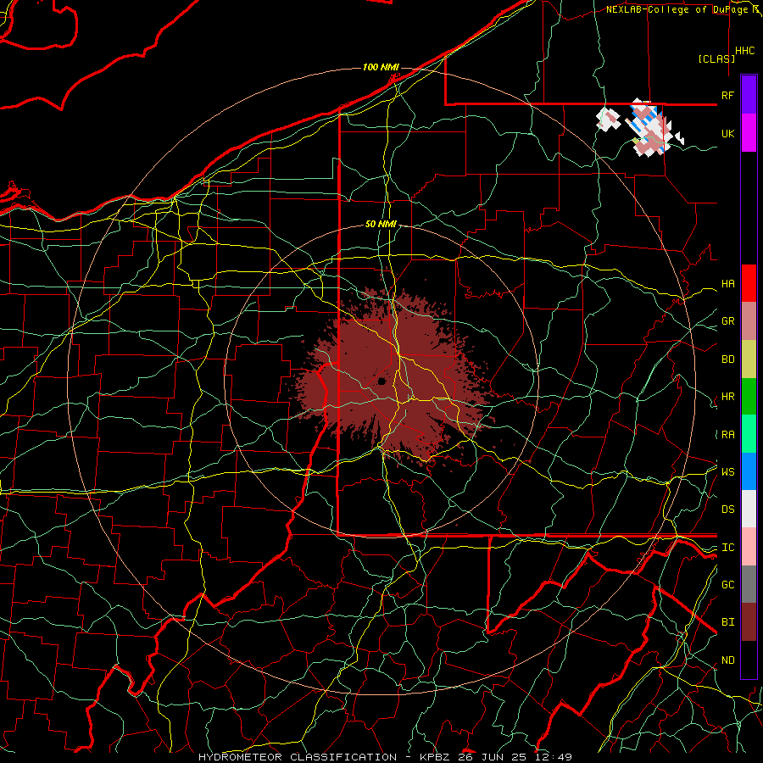Screen dimensions: 763x763
Task: Click the dark red BI color swatch
Action: coord(749,622)
